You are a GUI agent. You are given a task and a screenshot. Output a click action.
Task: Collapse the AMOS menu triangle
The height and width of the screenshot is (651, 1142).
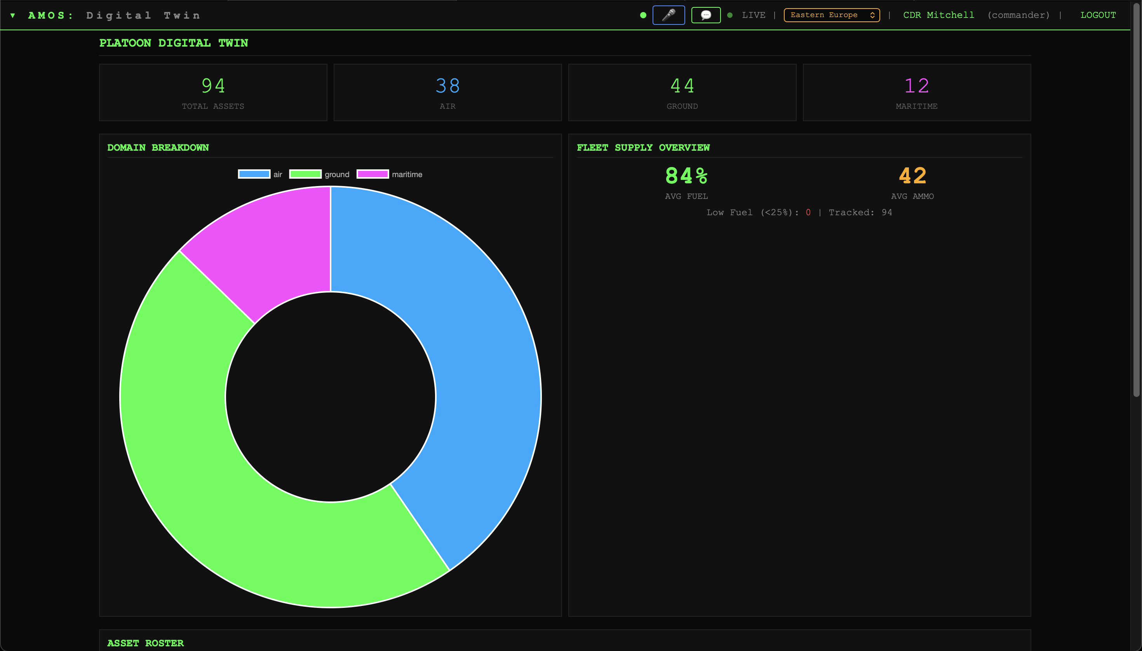(12, 16)
